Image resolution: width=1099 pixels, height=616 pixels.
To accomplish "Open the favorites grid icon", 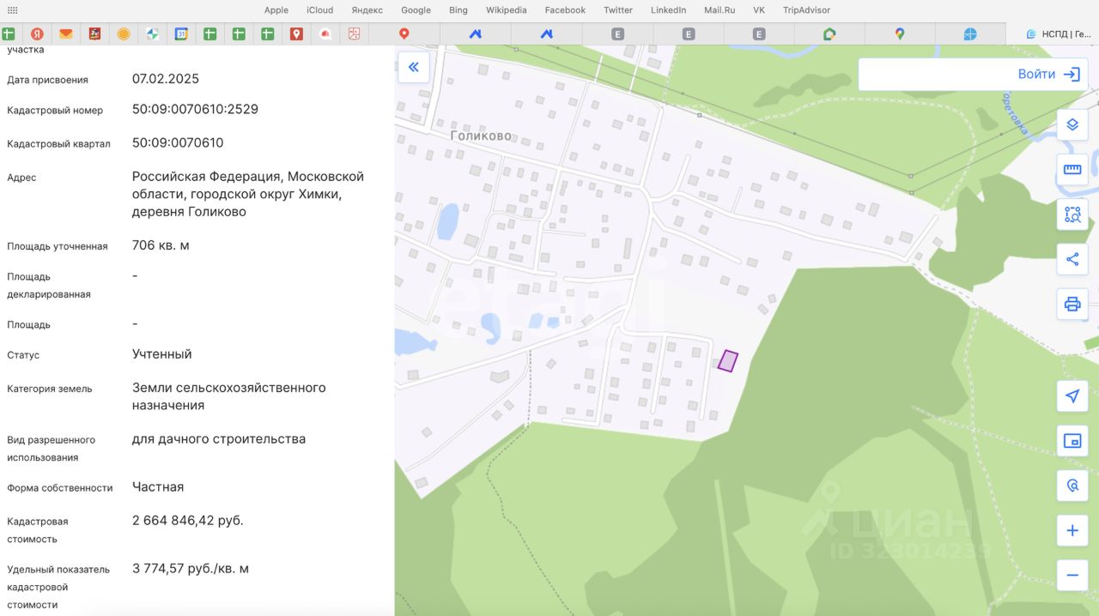I will tap(12, 10).
